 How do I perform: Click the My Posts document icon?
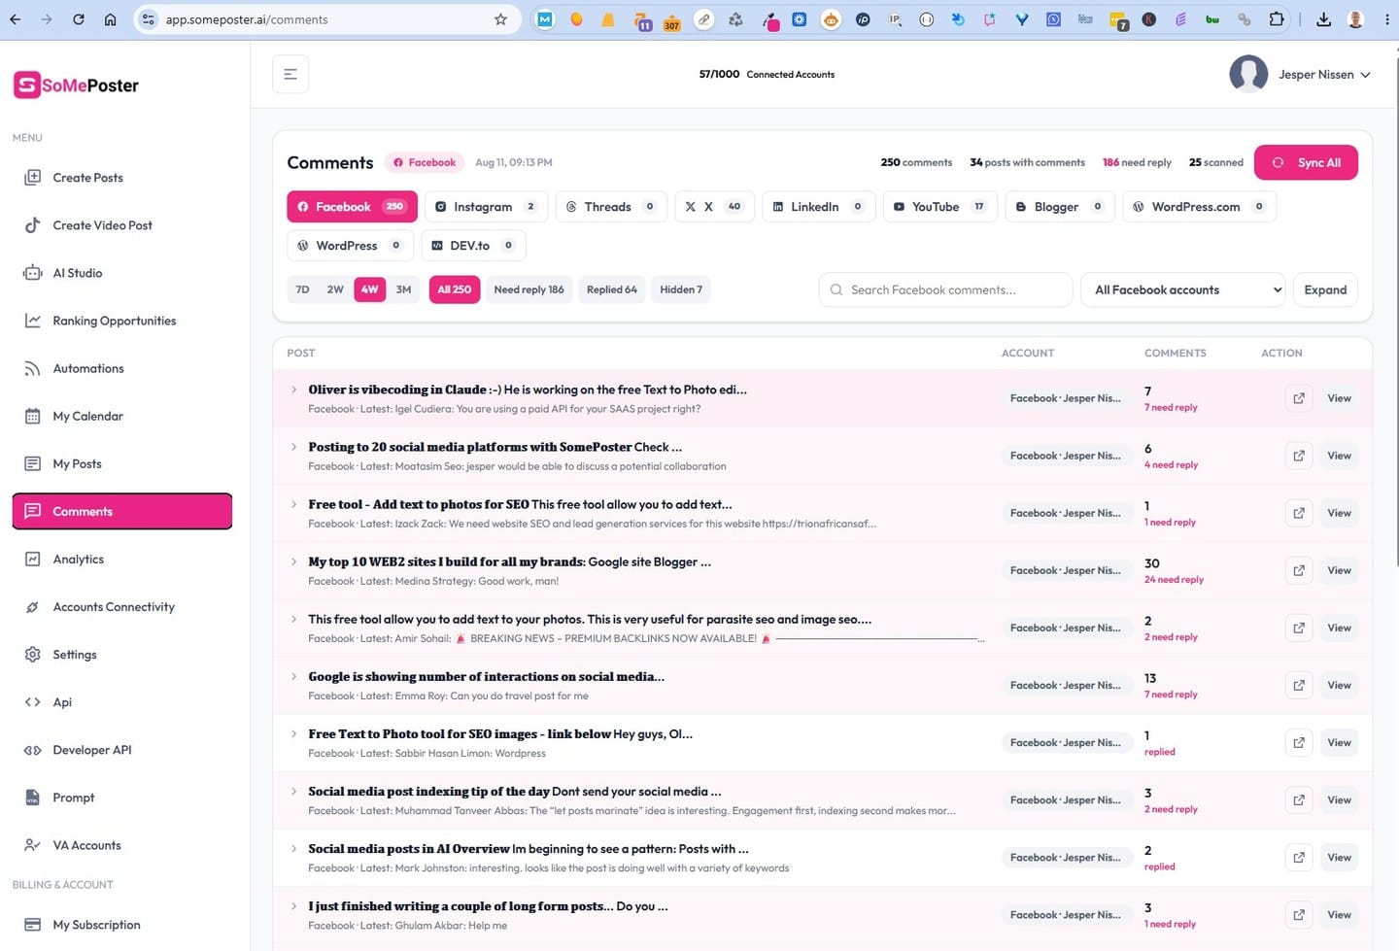point(33,463)
